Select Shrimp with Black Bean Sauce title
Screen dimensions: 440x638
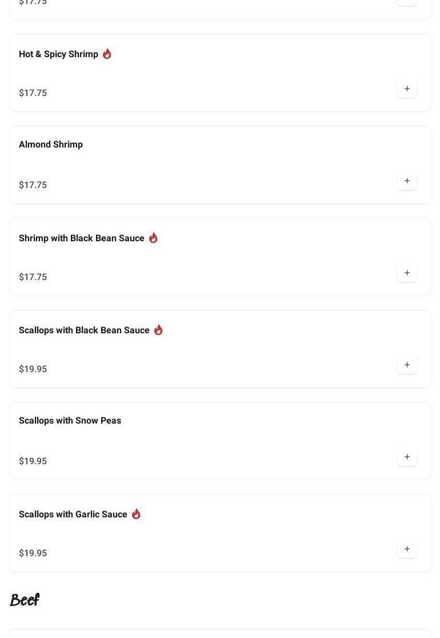[82, 238]
